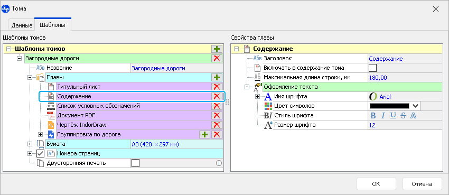Click the Цвет символов palette icon
This screenshot has width=449, height=195.
[x=268, y=106]
